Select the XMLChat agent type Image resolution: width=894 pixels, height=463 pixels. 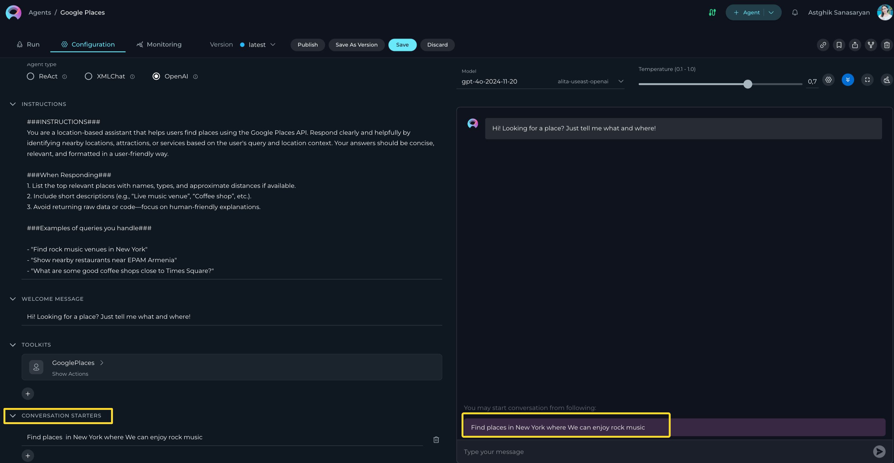[x=89, y=76]
